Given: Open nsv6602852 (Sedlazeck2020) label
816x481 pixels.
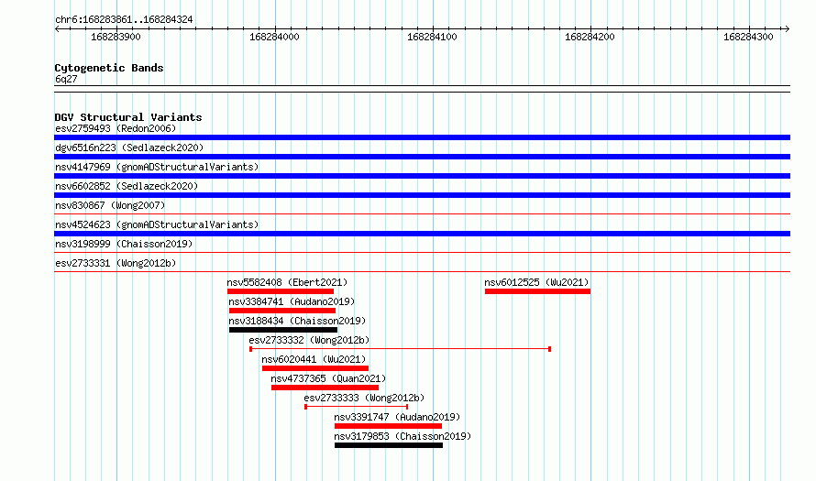Looking at the screenshot, I should tap(127, 186).
